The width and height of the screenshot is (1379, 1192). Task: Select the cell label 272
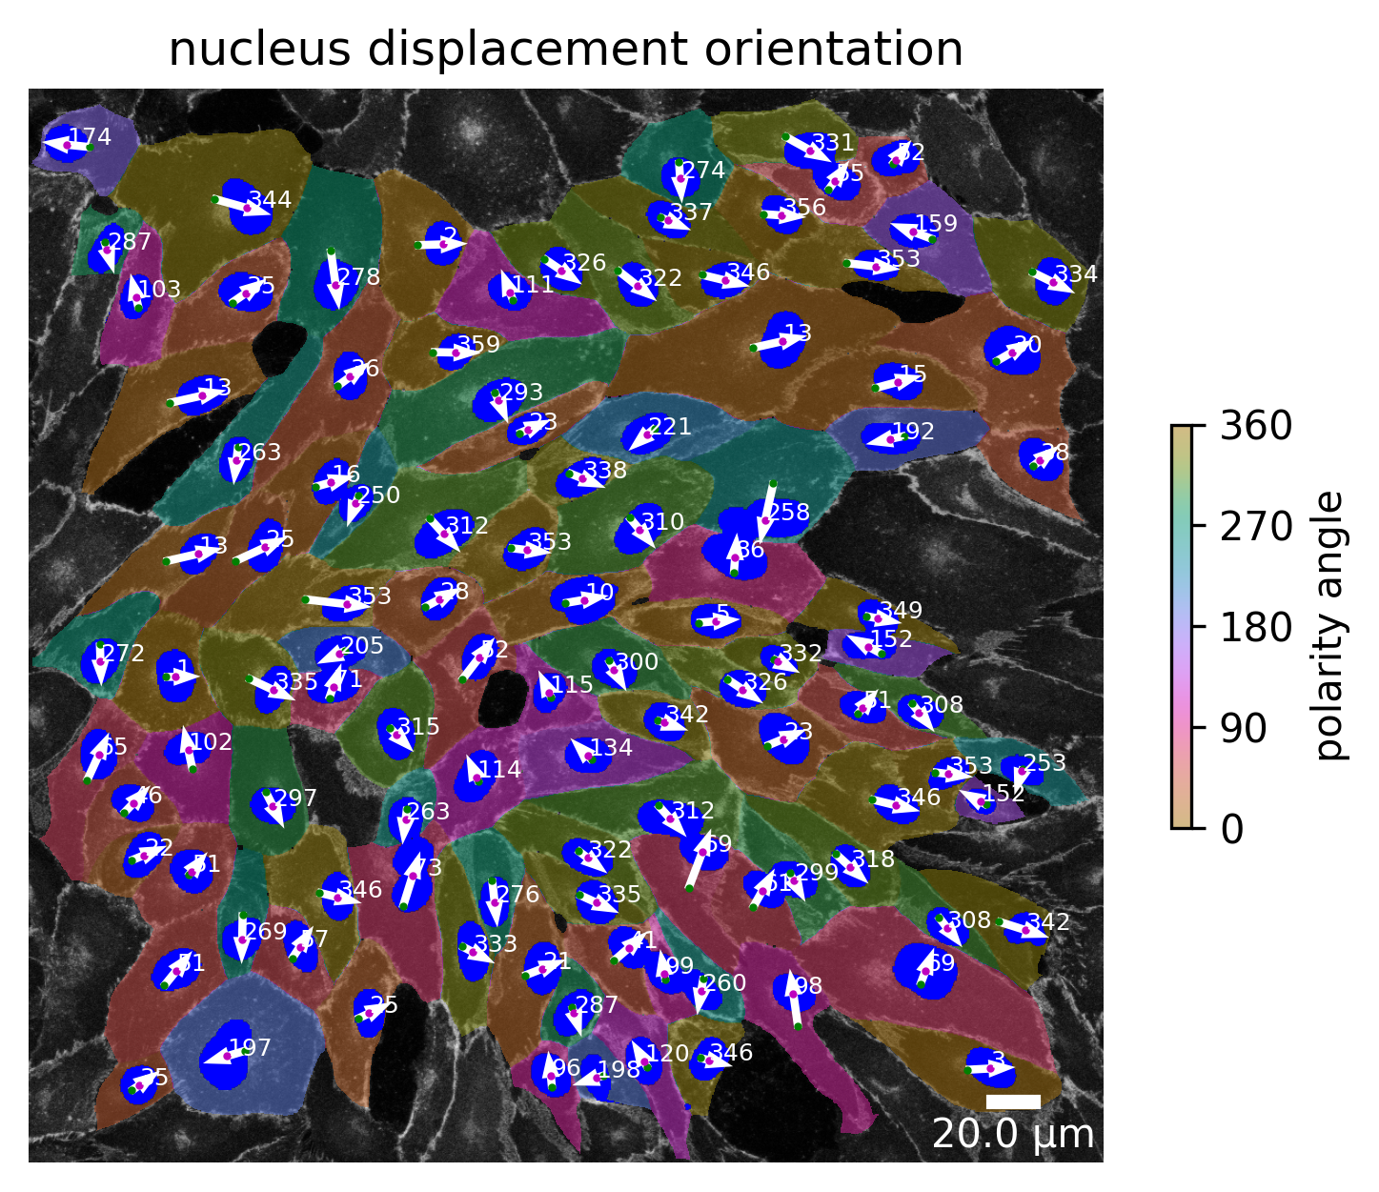(123, 654)
